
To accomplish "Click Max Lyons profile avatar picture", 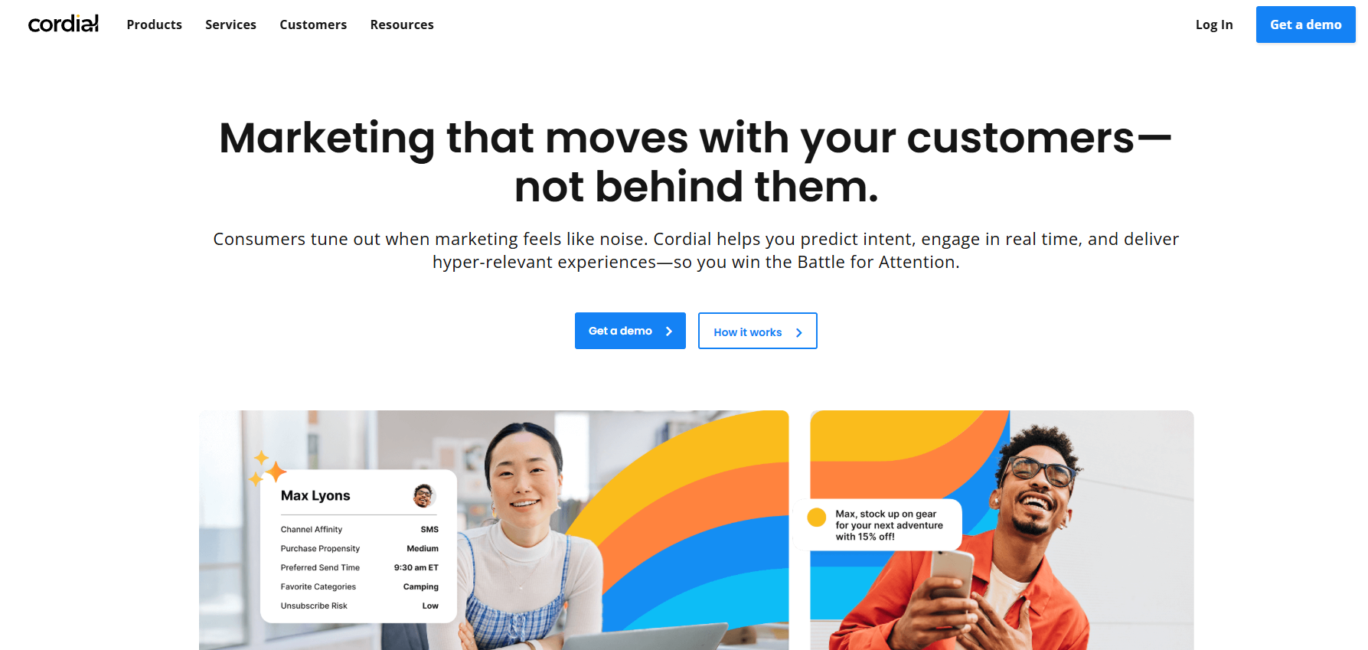I will [x=423, y=495].
